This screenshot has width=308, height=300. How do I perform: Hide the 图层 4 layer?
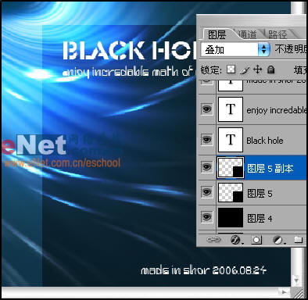[207, 216]
